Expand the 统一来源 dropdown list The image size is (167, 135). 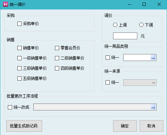(x=140, y=83)
